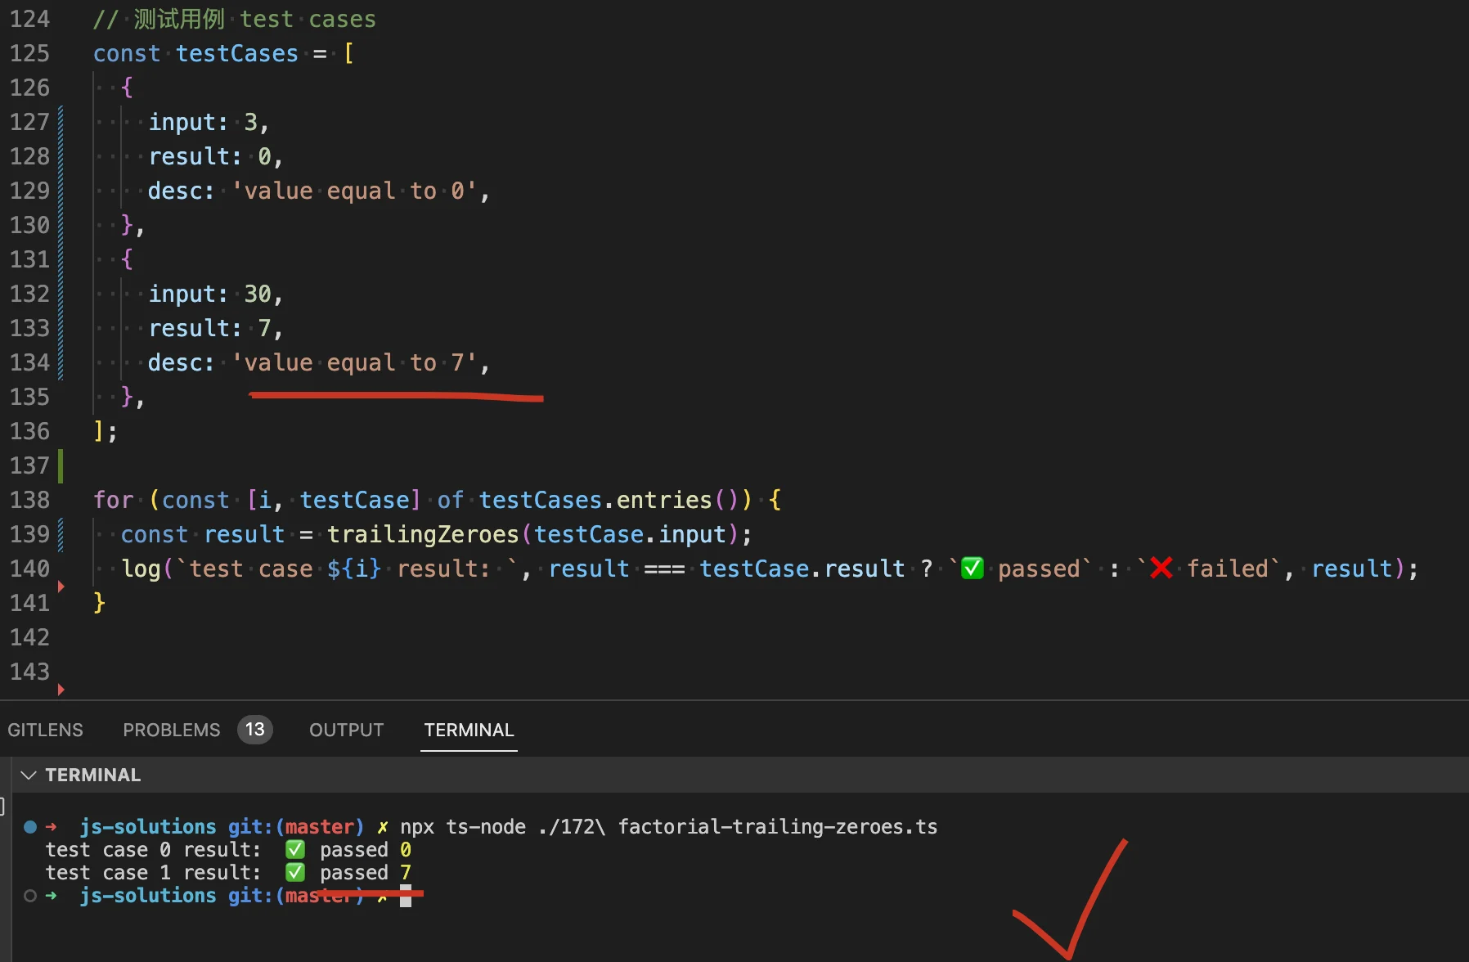
Task: Click 'git:(master)' in the first terminal prompt
Action: [296, 827]
